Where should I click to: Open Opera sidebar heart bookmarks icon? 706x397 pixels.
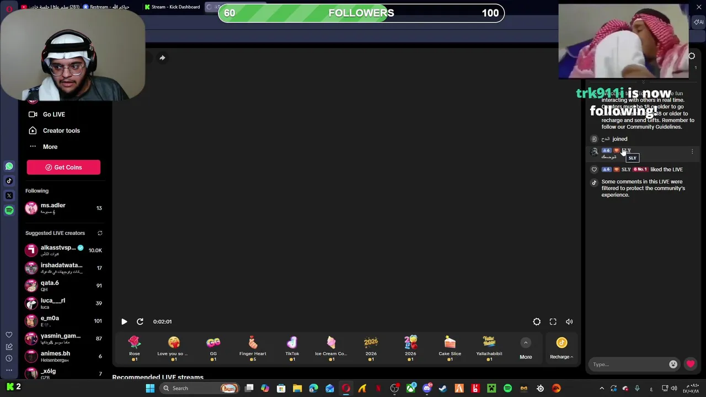tap(9, 335)
